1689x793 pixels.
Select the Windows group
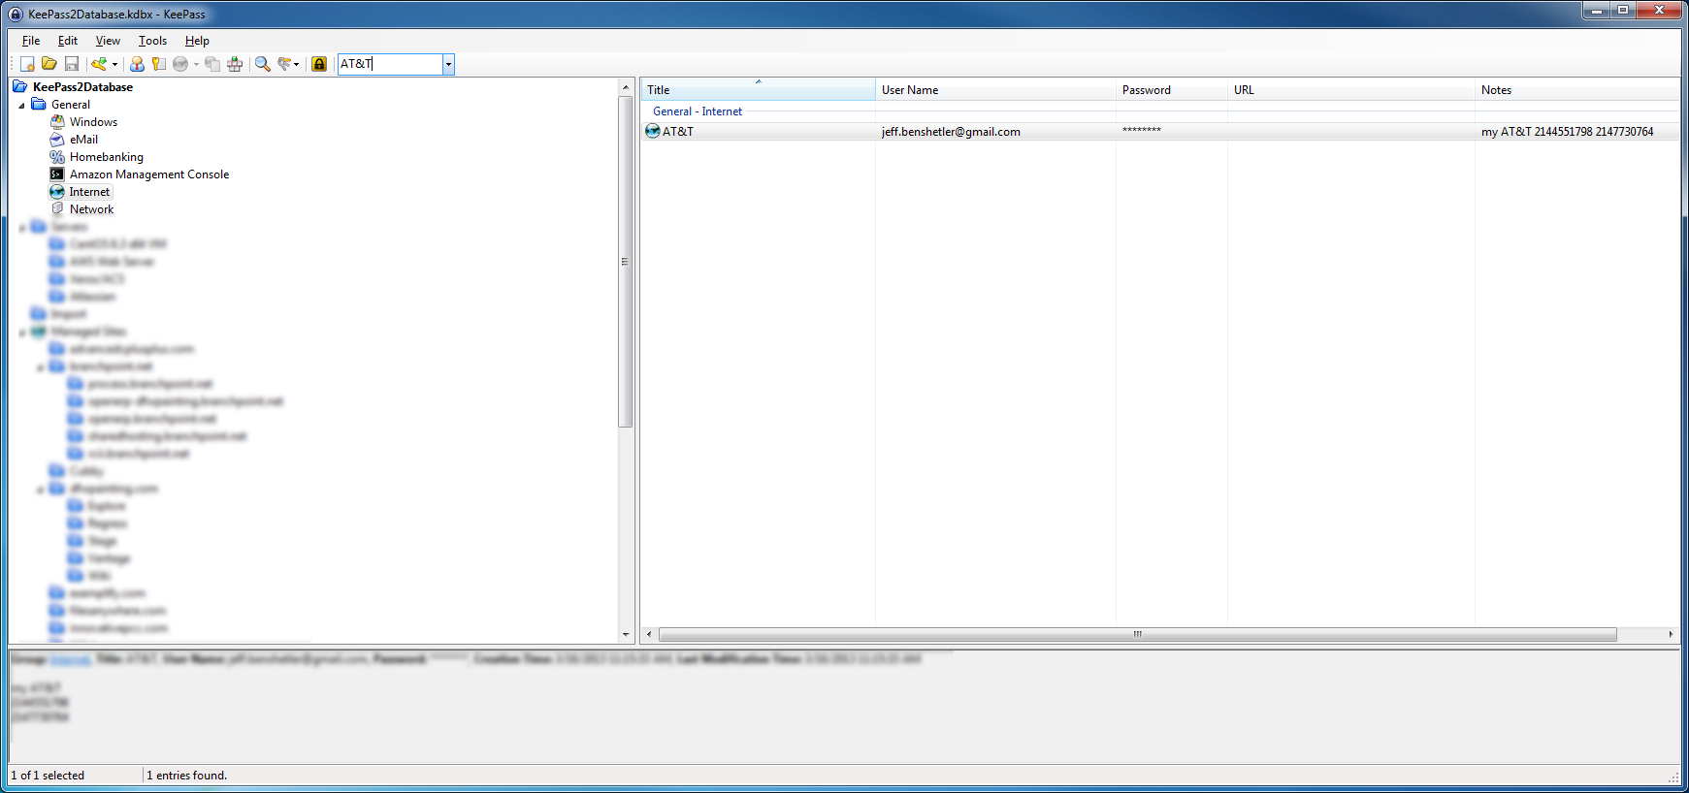click(x=93, y=122)
